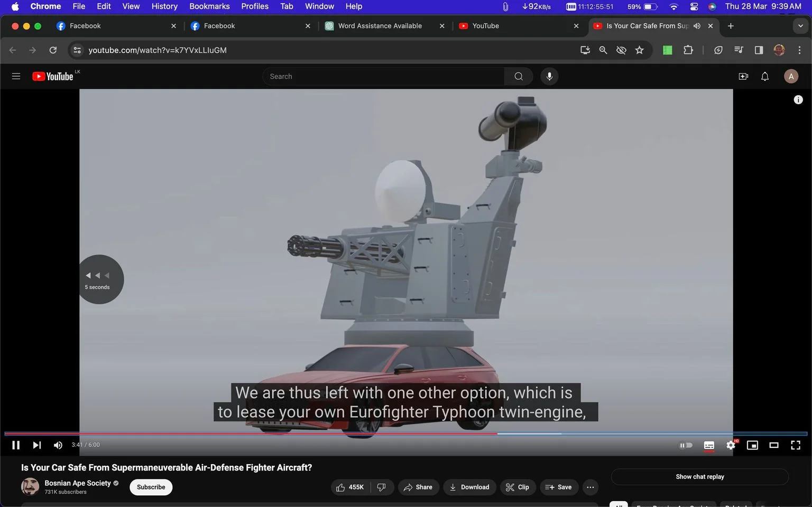Dislike this video
Image resolution: width=812 pixels, height=507 pixels.
(382, 487)
